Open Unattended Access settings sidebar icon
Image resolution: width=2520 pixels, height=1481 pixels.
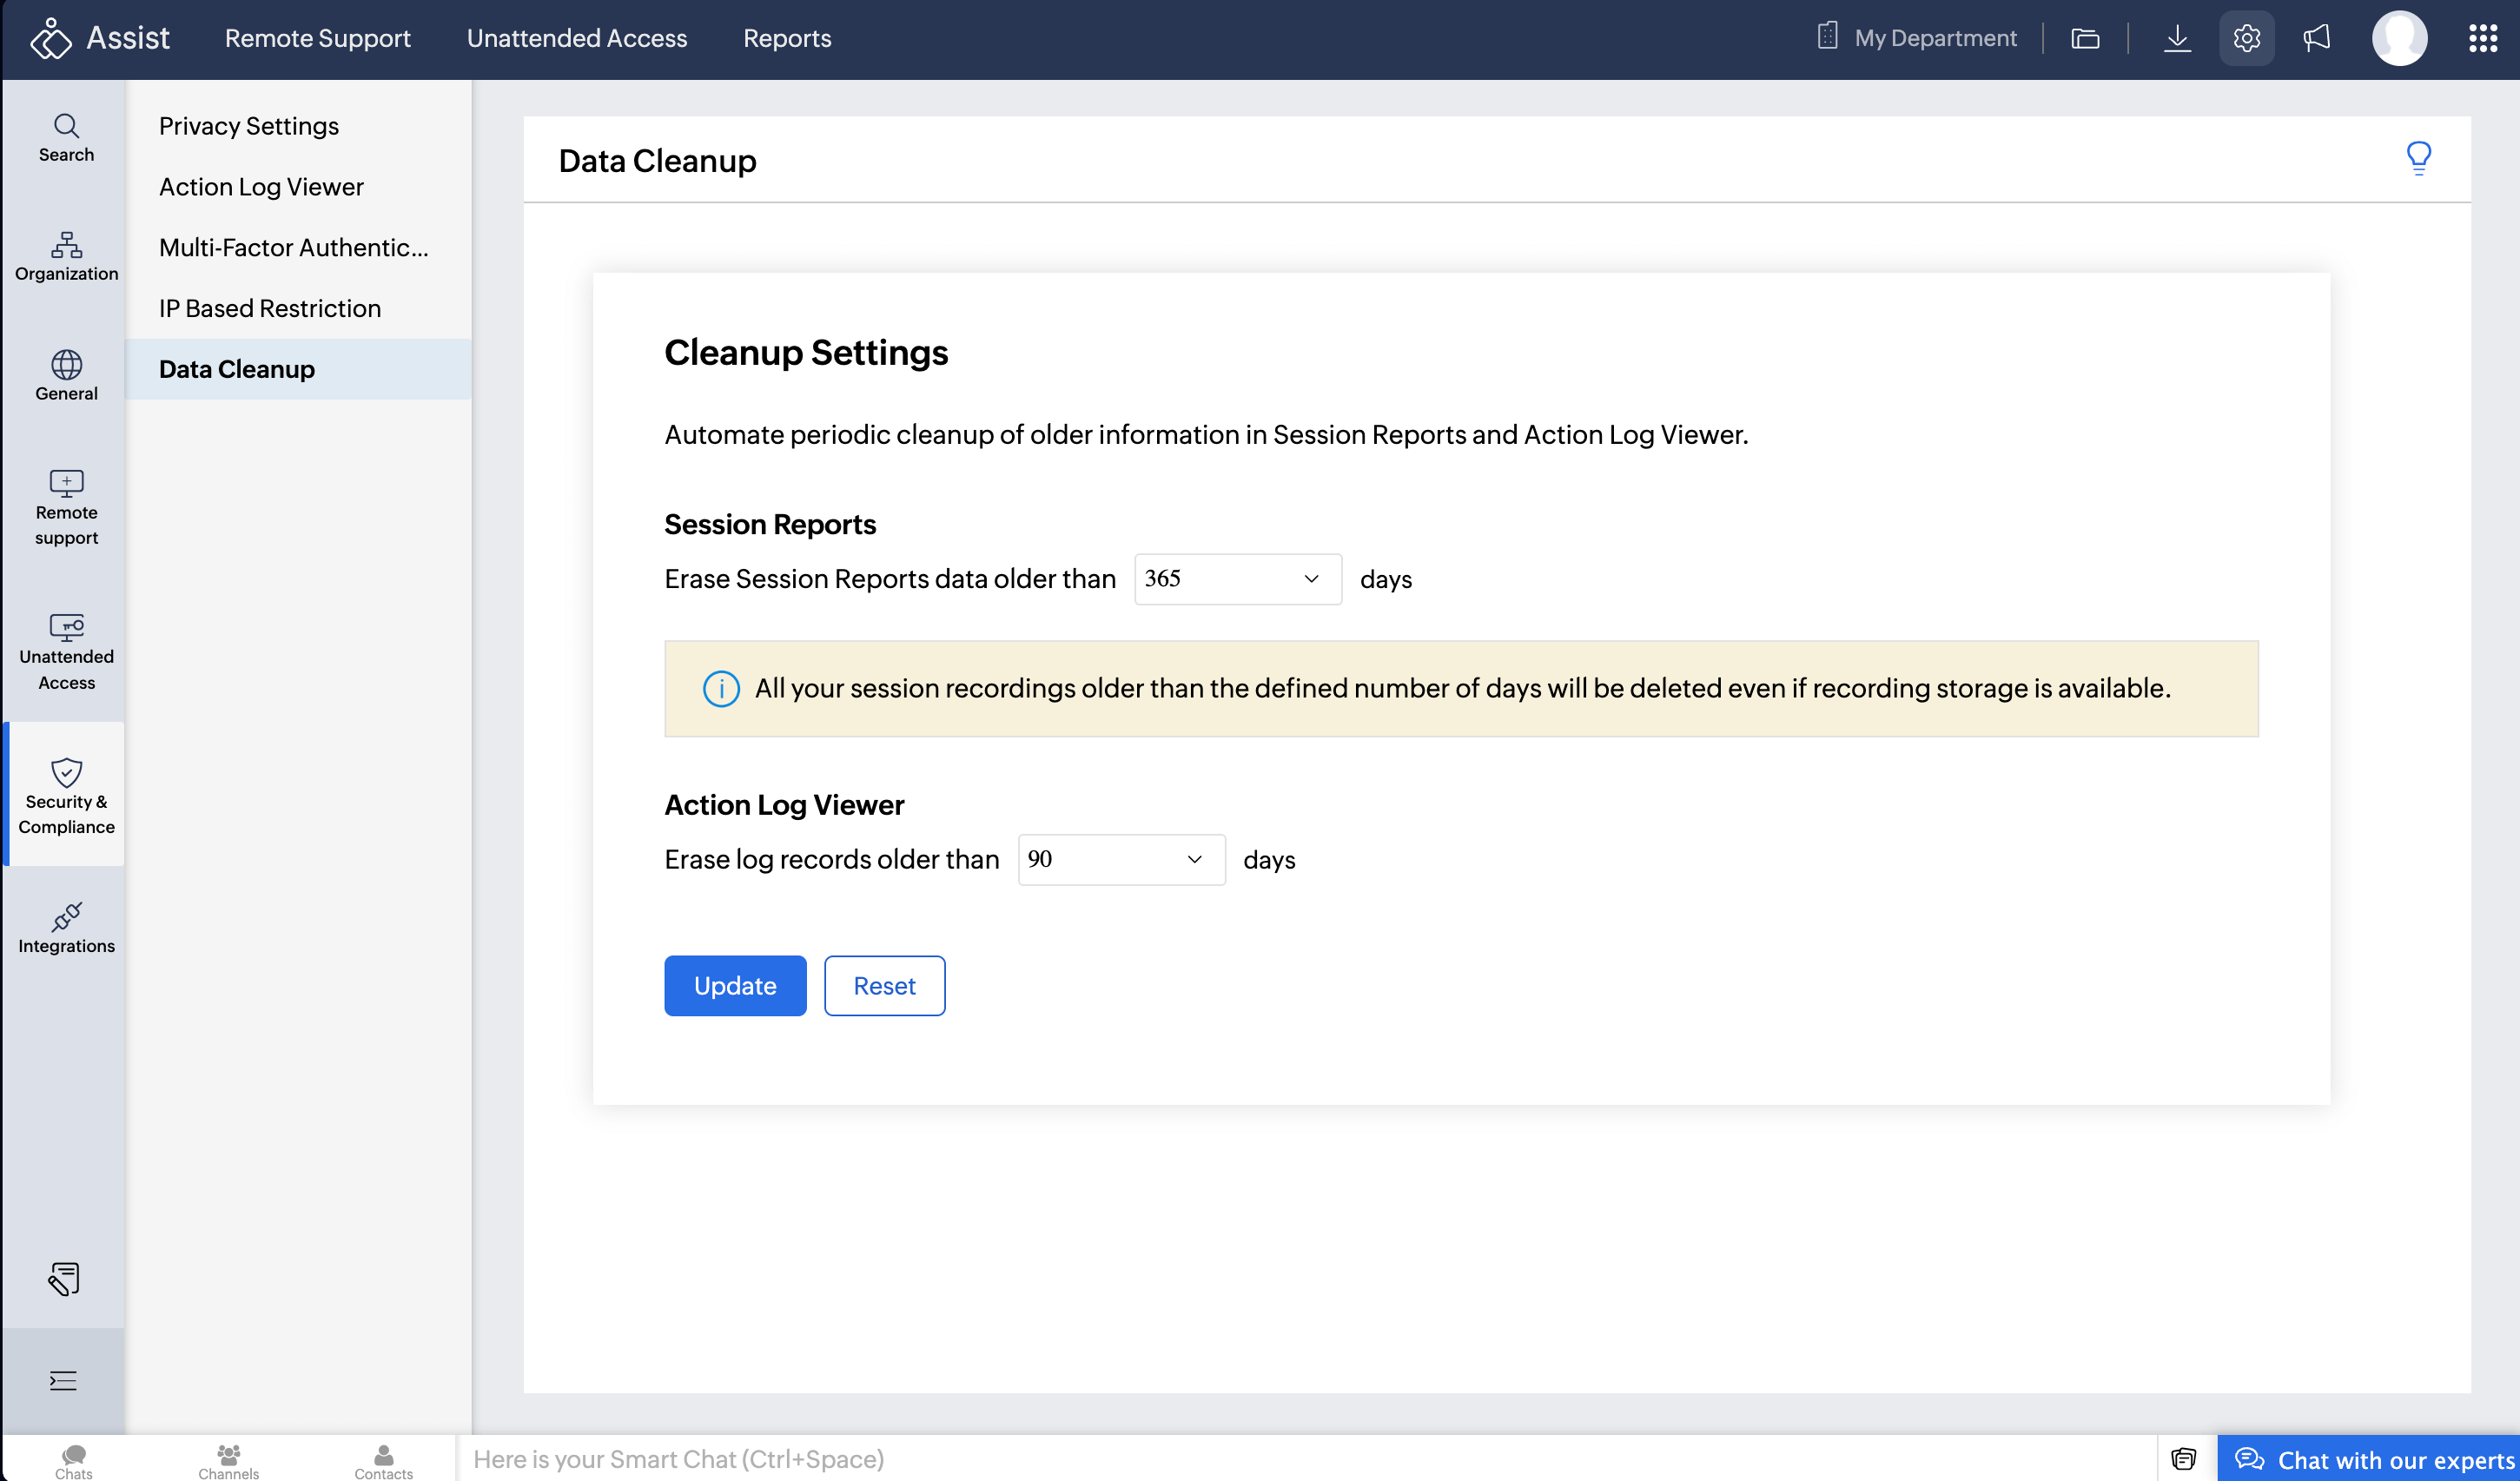point(66,652)
